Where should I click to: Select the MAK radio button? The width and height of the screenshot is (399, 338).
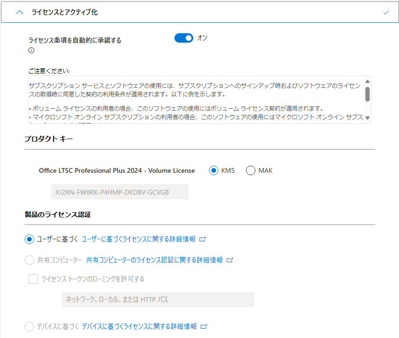[x=250, y=170]
